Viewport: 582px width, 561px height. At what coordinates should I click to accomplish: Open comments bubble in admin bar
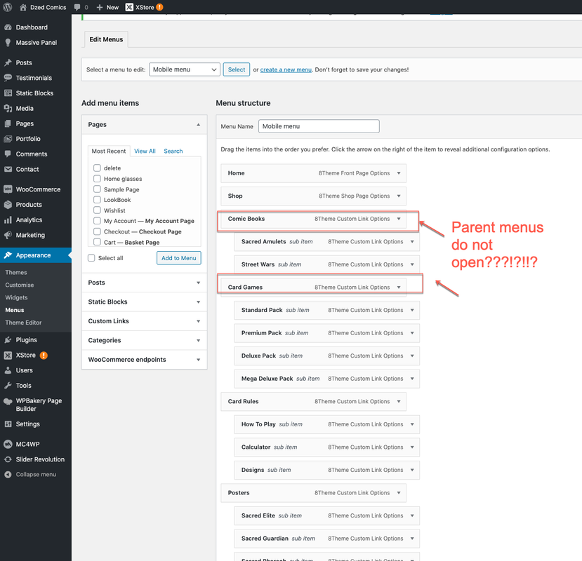[77, 7]
